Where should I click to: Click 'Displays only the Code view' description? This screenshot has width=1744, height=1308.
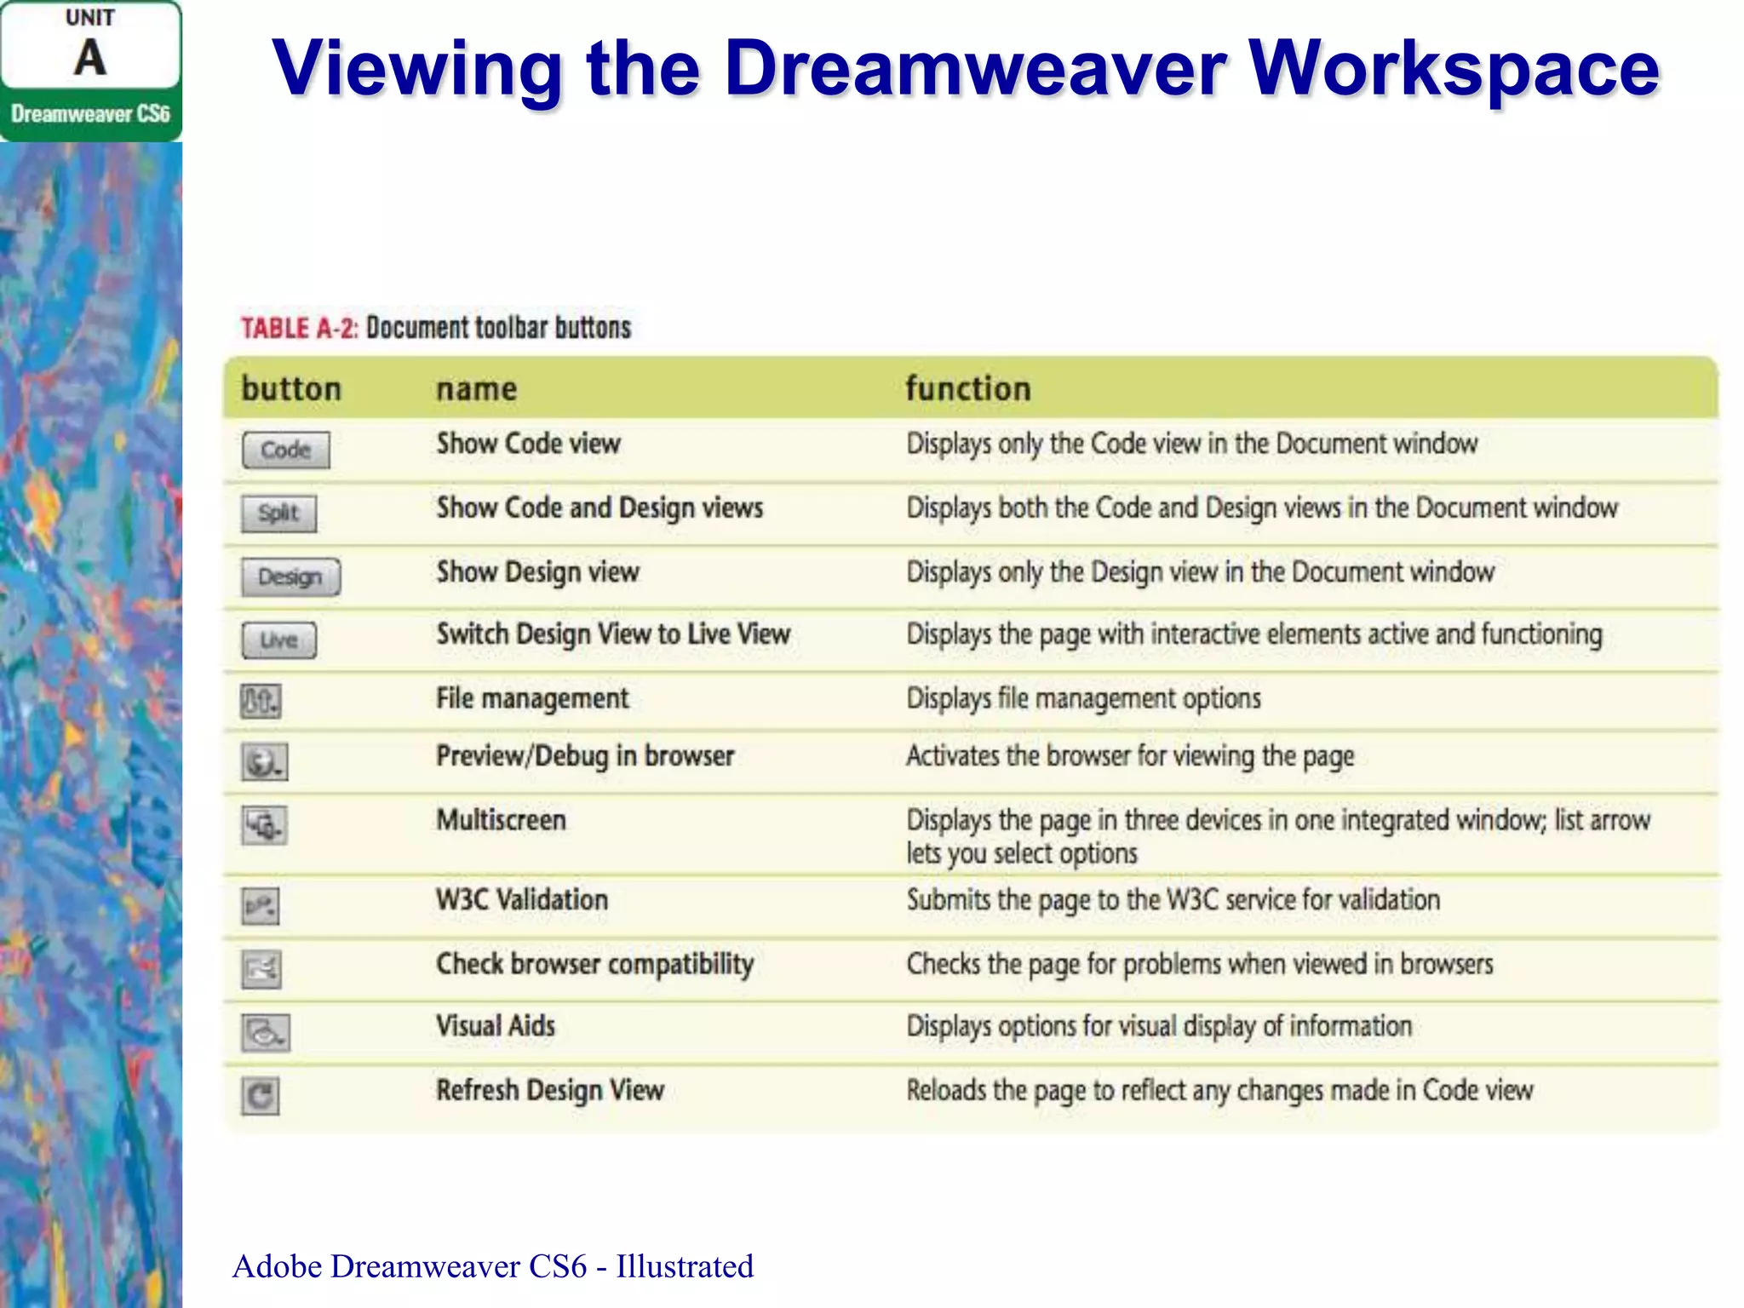pos(1192,444)
